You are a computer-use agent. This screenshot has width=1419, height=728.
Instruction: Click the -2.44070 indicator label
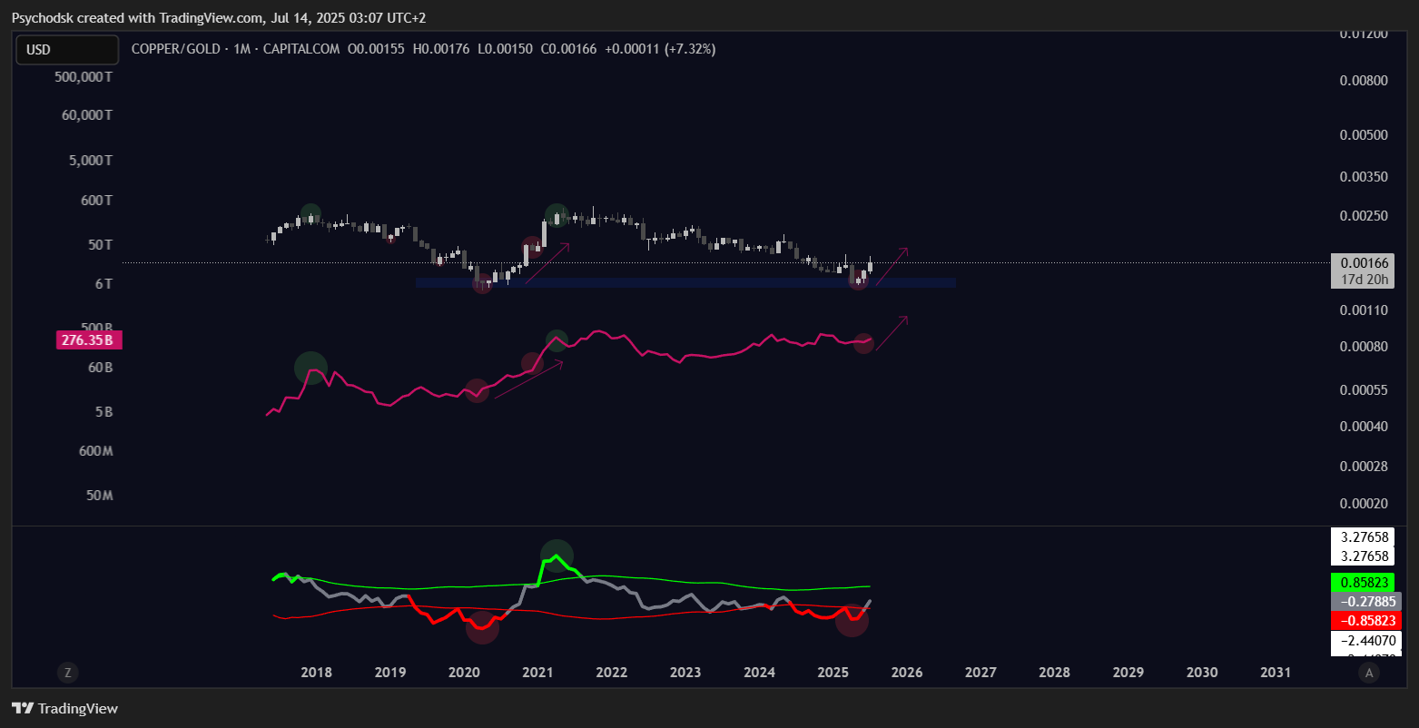[x=1365, y=640]
